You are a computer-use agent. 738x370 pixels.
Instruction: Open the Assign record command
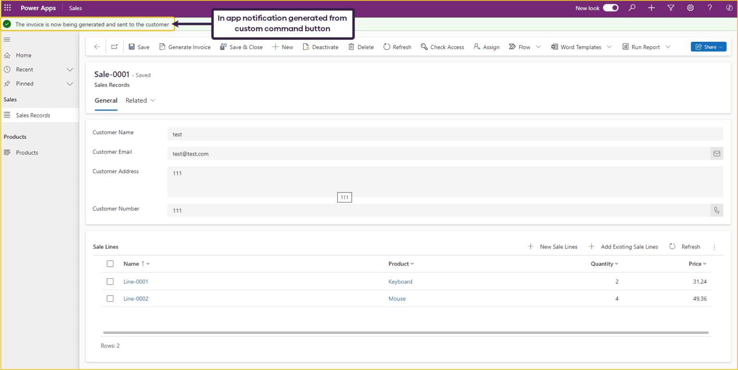click(486, 47)
